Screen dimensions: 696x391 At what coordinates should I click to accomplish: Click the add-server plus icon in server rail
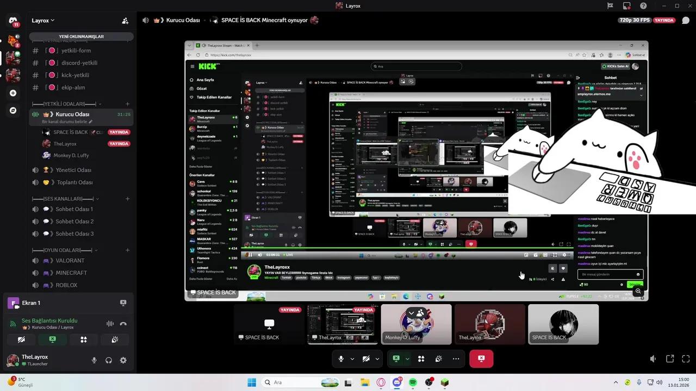(x=13, y=93)
